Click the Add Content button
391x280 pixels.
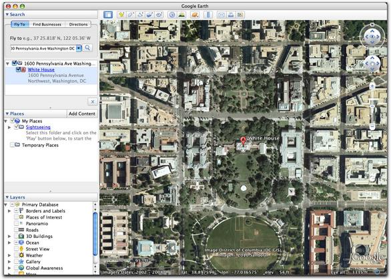click(82, 114)
